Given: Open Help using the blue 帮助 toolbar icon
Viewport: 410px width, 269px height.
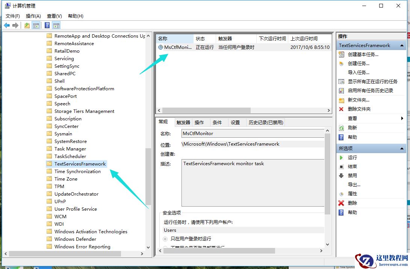Looking at the screenshot, I should click(x=47, y=25).
